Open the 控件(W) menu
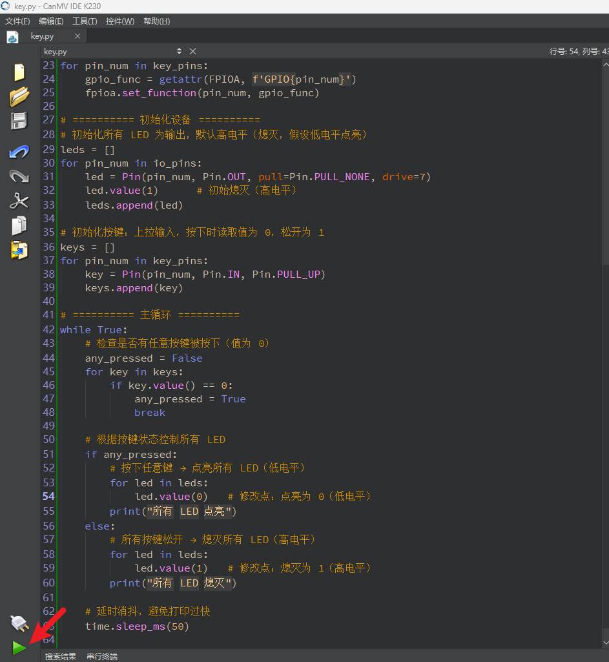 point(120,21)
